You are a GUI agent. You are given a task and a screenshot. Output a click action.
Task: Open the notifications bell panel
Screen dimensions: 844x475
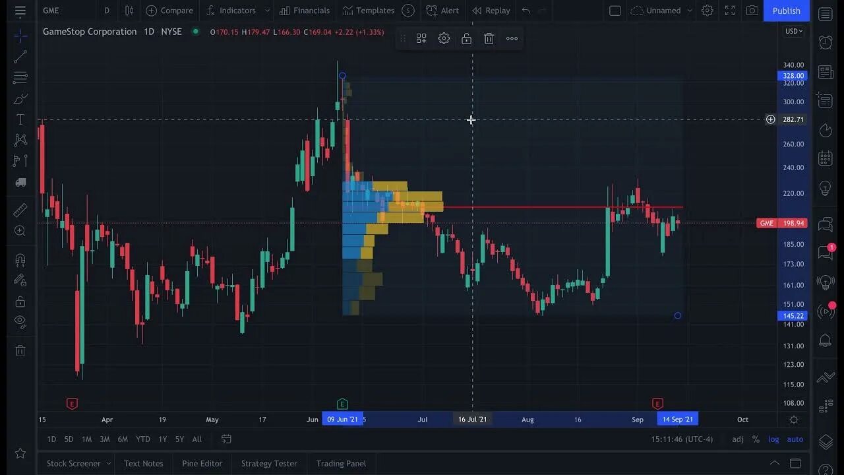pos(825,340)
